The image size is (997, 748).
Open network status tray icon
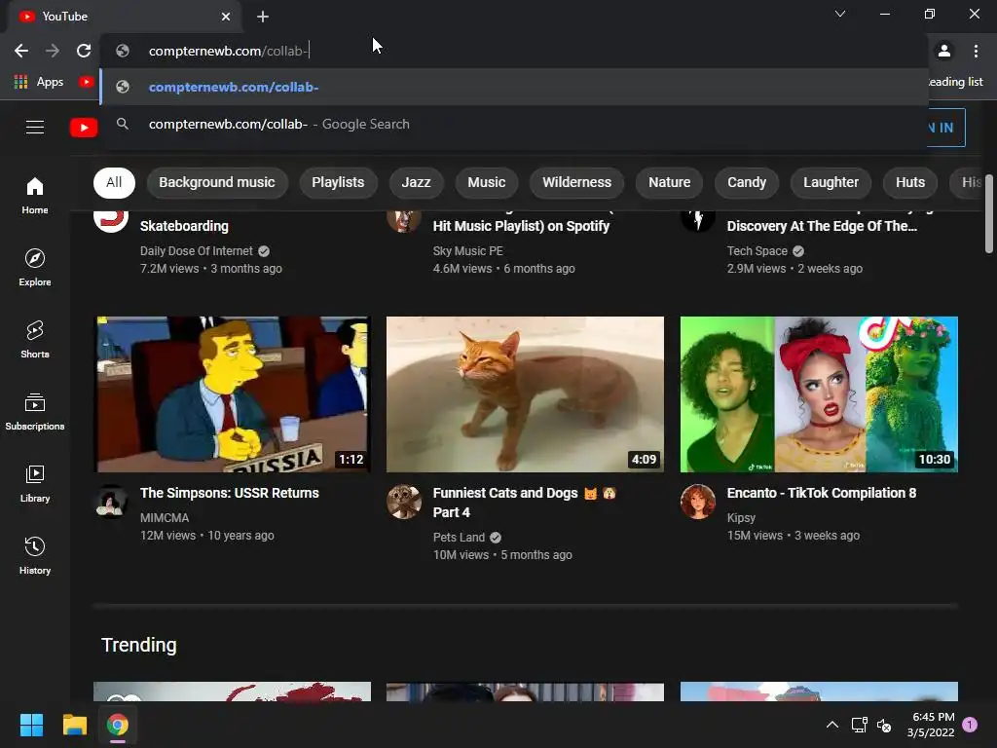point(859,725)
